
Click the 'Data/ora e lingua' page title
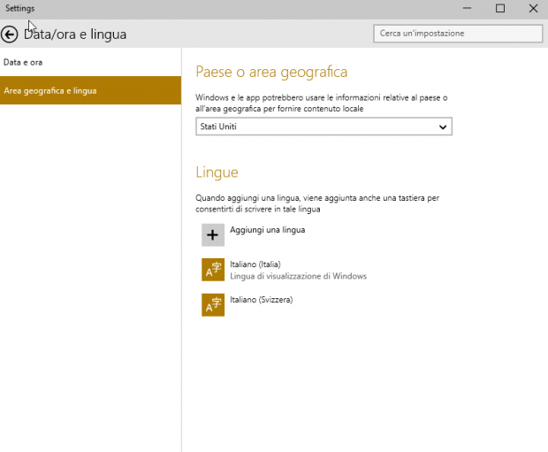75,34
